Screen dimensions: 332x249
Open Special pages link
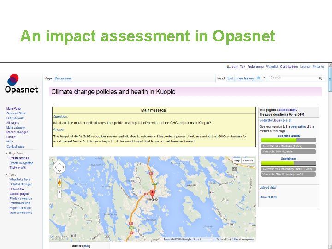[x=19, y=194]
